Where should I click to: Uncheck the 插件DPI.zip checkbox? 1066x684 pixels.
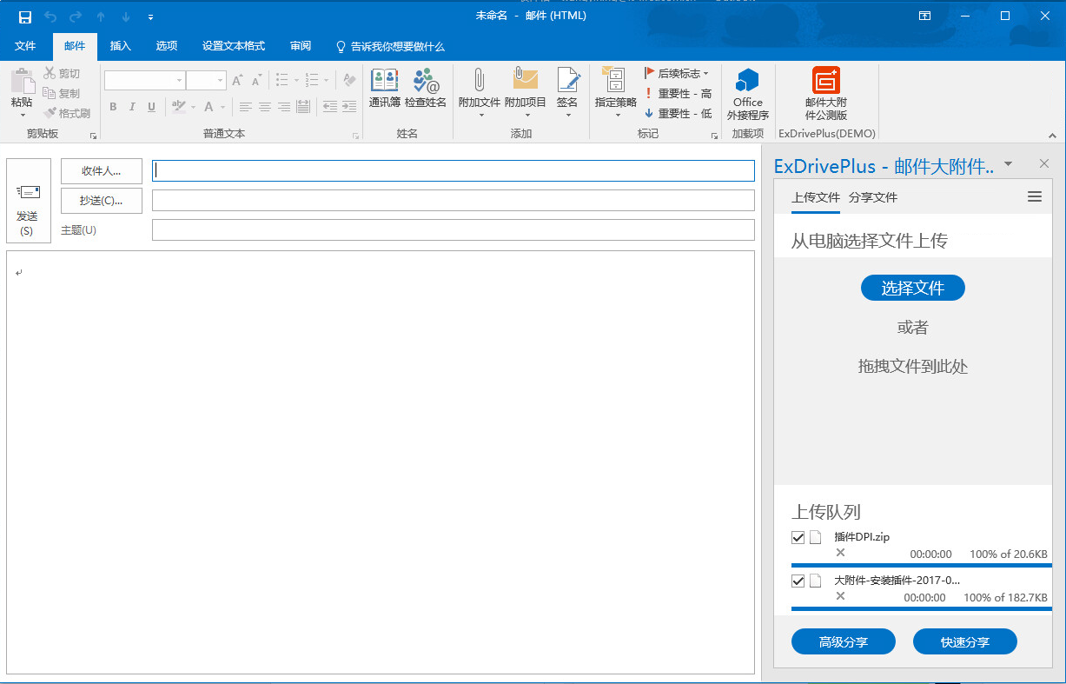(798, 538)
